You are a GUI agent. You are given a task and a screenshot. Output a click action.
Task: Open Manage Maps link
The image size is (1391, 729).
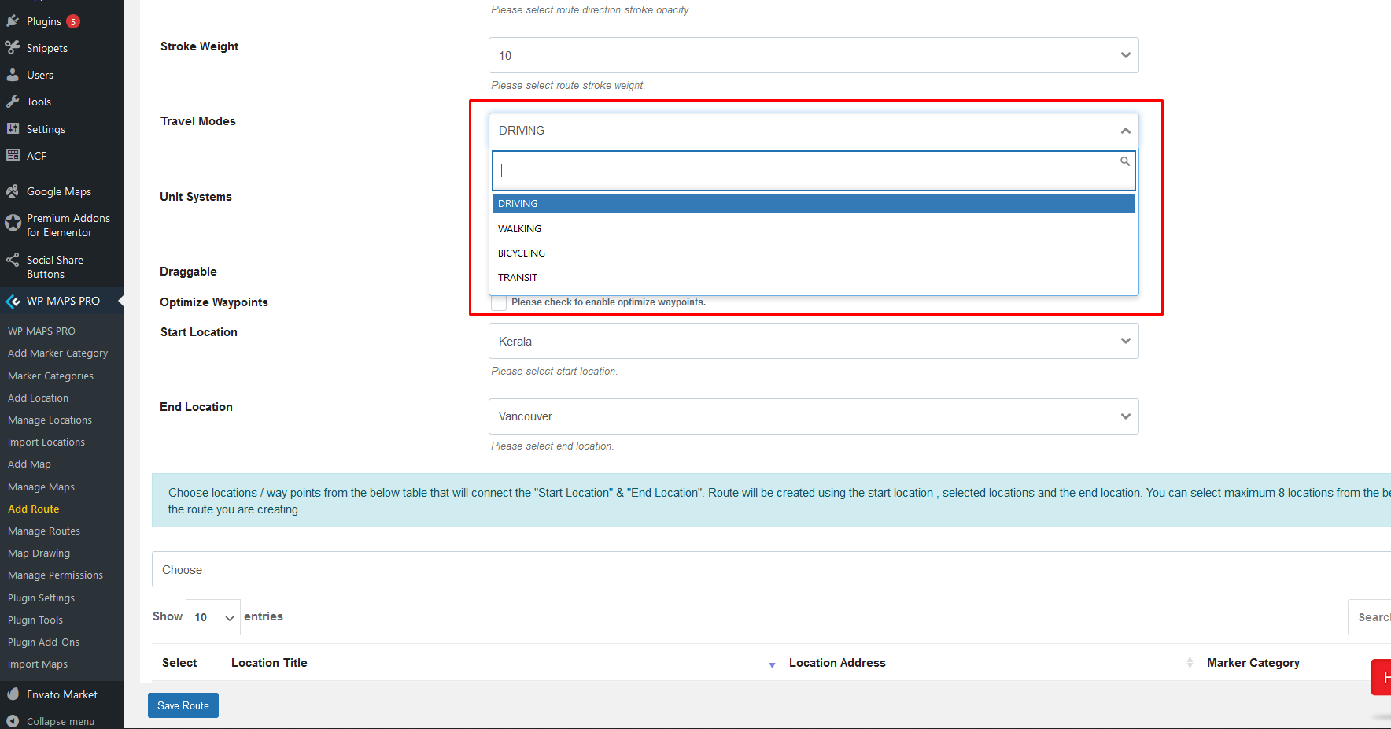pyautogui.click(x=41, y=487)
